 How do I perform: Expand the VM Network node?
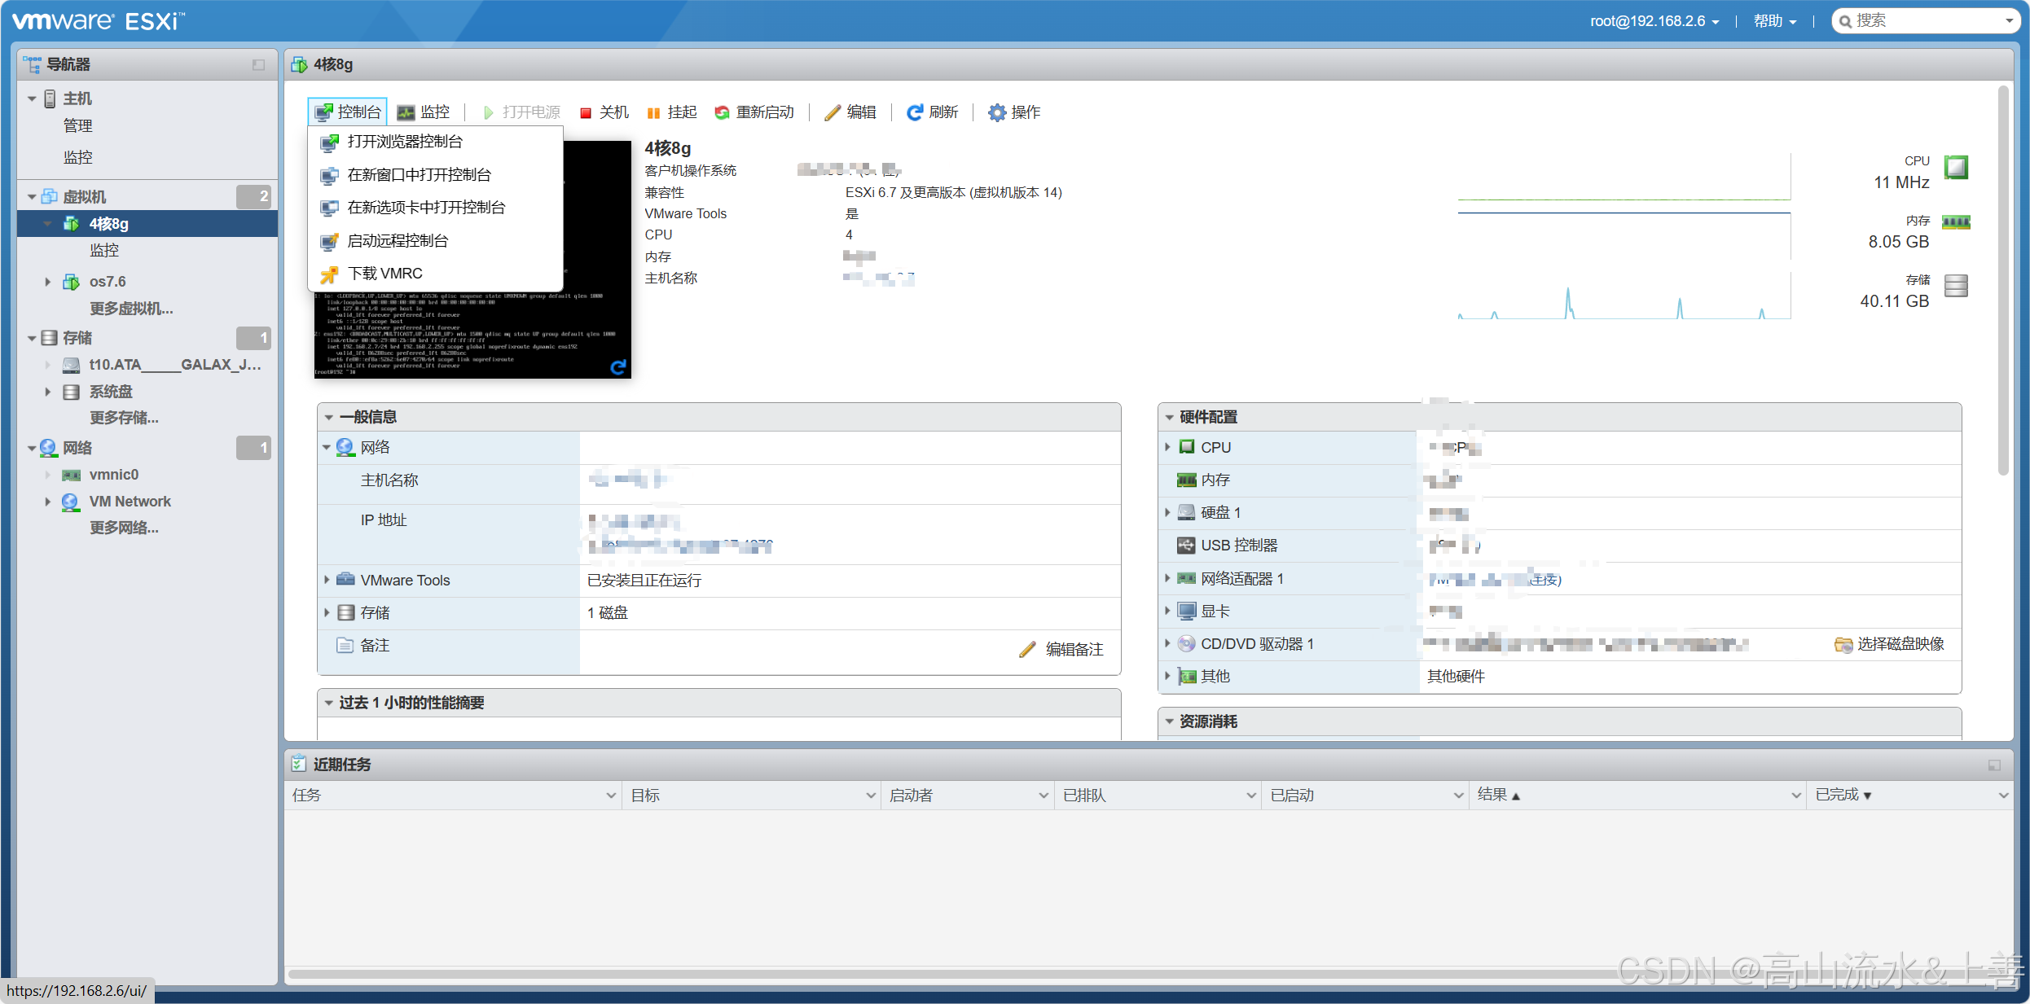coord(47,502)
